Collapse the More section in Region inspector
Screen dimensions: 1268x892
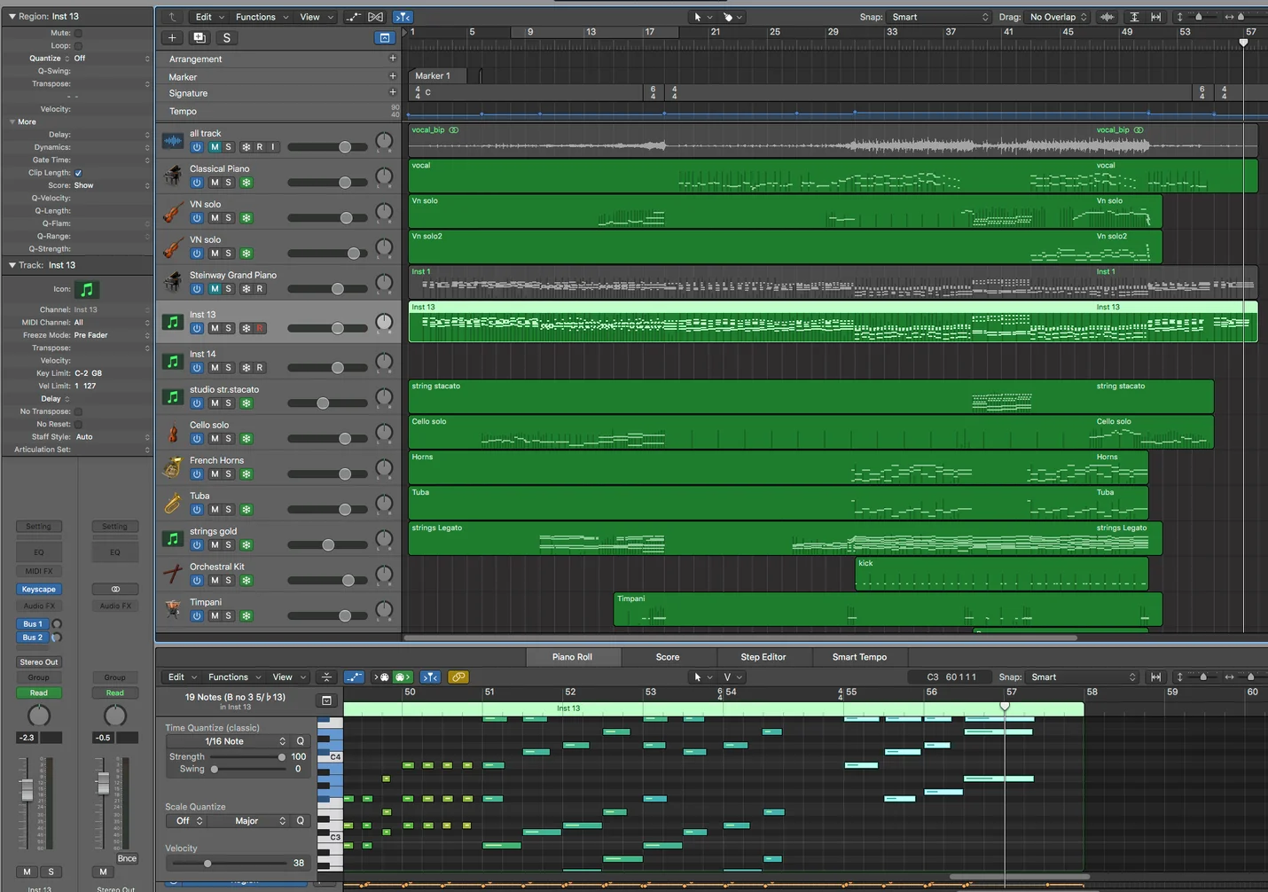(12, 121)
